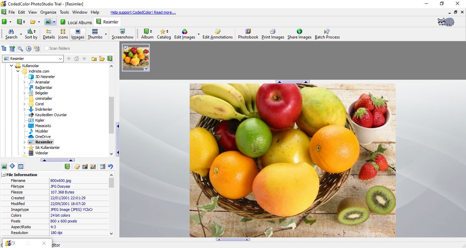Collapse the indiriste.com tree node
This screenshot has height=248, width=466.
click(18, 71)
